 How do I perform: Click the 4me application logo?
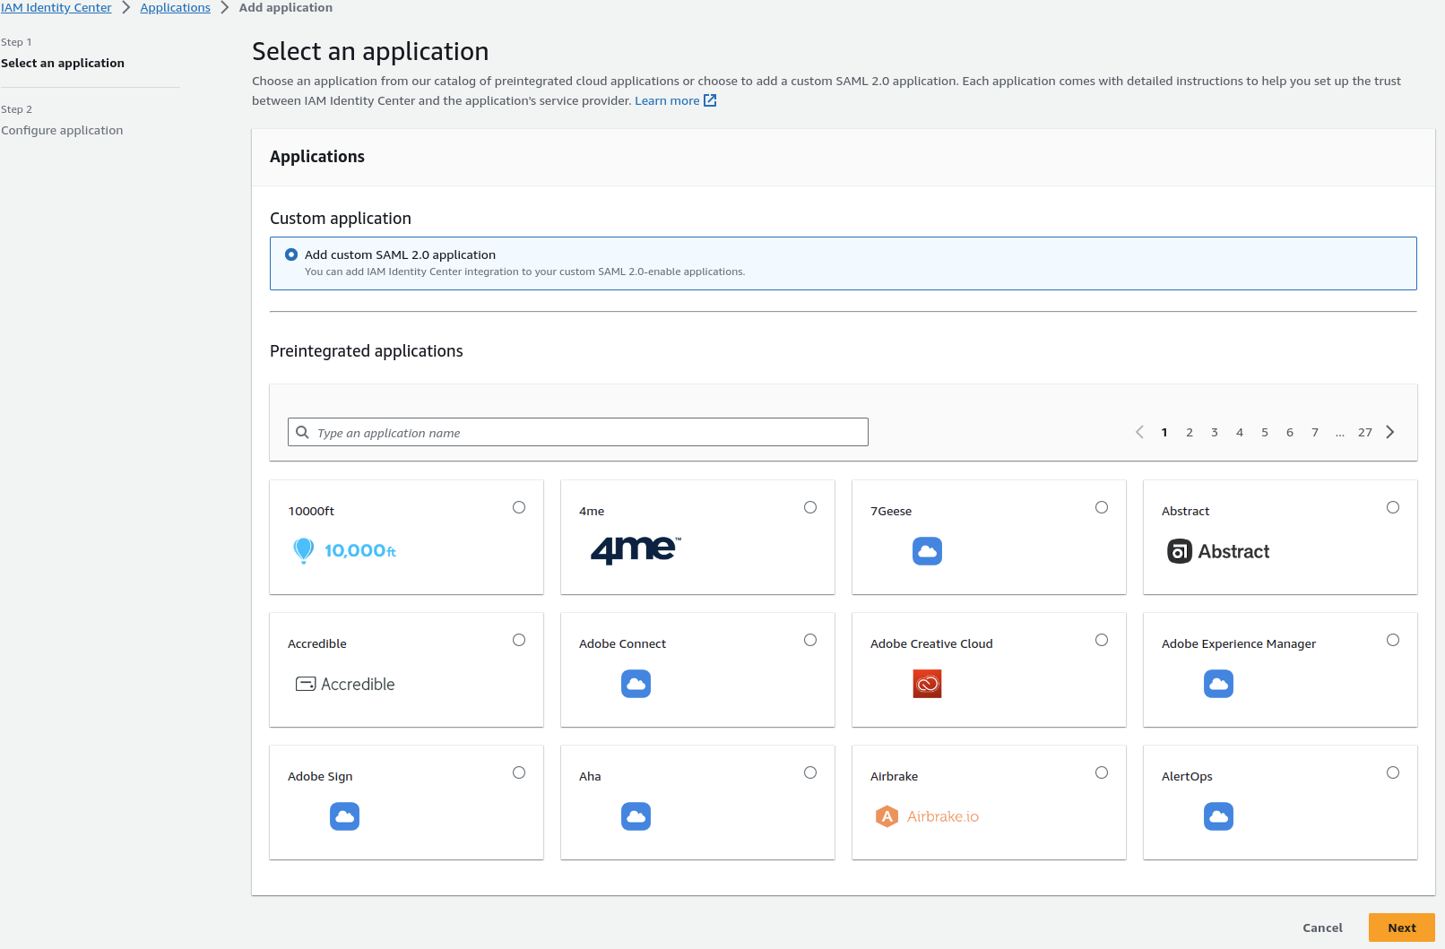click(633, 549)
